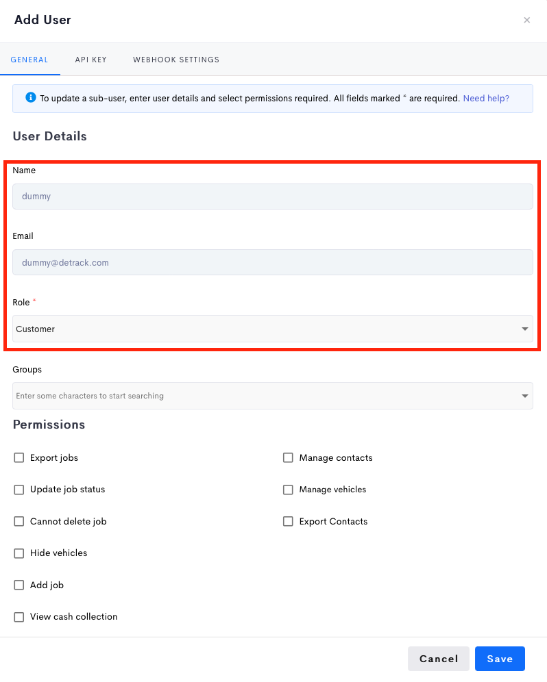Close the Add User dialog
The height and width of the screenshot is (682, 547).
[526, 20]
